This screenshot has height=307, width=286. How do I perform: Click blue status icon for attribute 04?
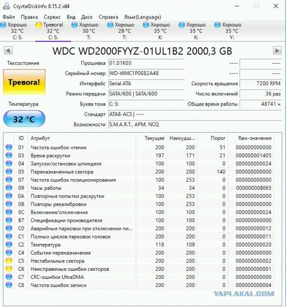(x=9, y=163)
